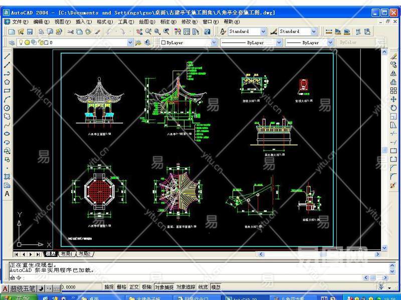The height and width of the screenshot is (300, 401).
Task: Toggle 对象追踪 object tracking in status bar
Action: (x=186, y=287)
